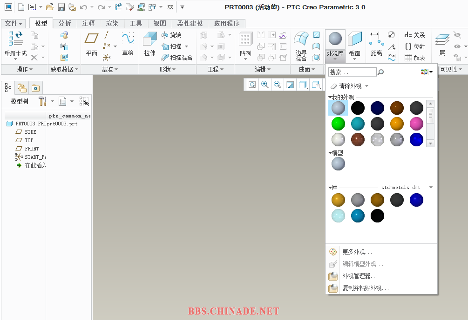This screenshot has height=320, width=468.
Task: Switch to the 渲染 tab
Action: [x=112, y=23]
